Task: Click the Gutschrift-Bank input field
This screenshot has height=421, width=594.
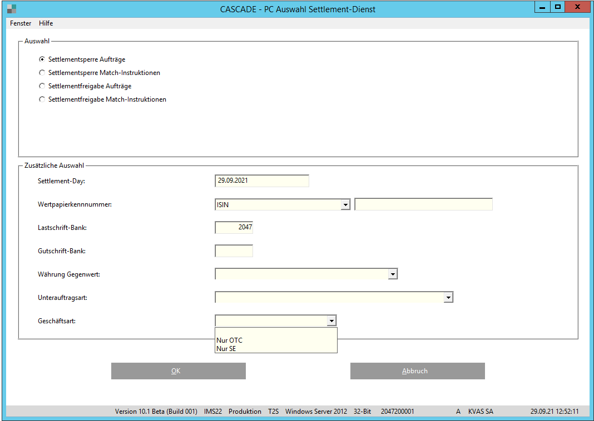Action: coord(234,251)
